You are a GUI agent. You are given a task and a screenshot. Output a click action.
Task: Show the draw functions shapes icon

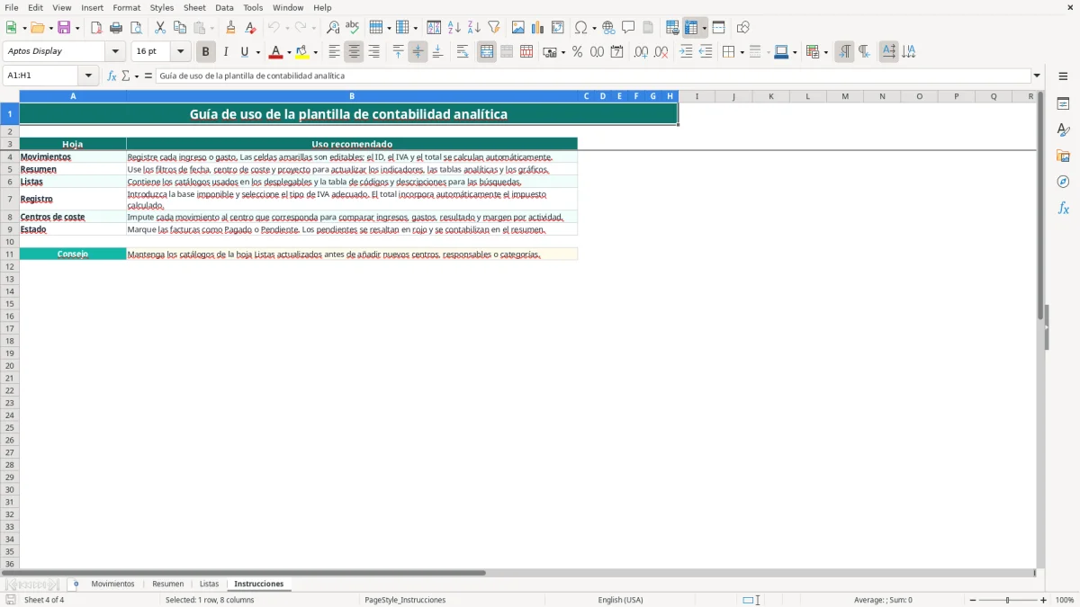click(x=743, y=28)
